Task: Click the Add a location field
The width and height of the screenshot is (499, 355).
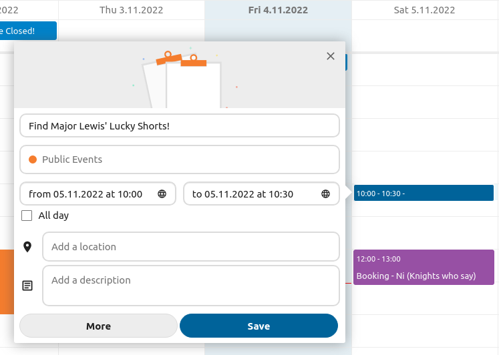Action: click(x=190, y=247)
